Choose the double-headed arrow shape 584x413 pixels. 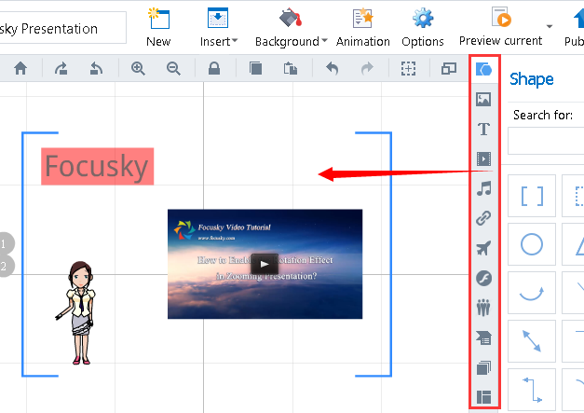(x=532, y=341)
